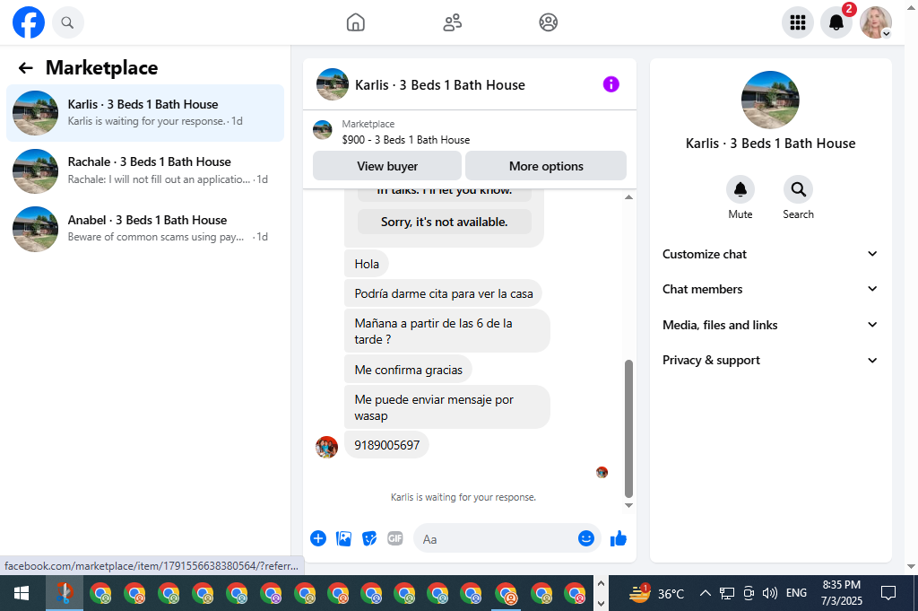
Task: Open Anabel conversation in list
Action: 145,229
